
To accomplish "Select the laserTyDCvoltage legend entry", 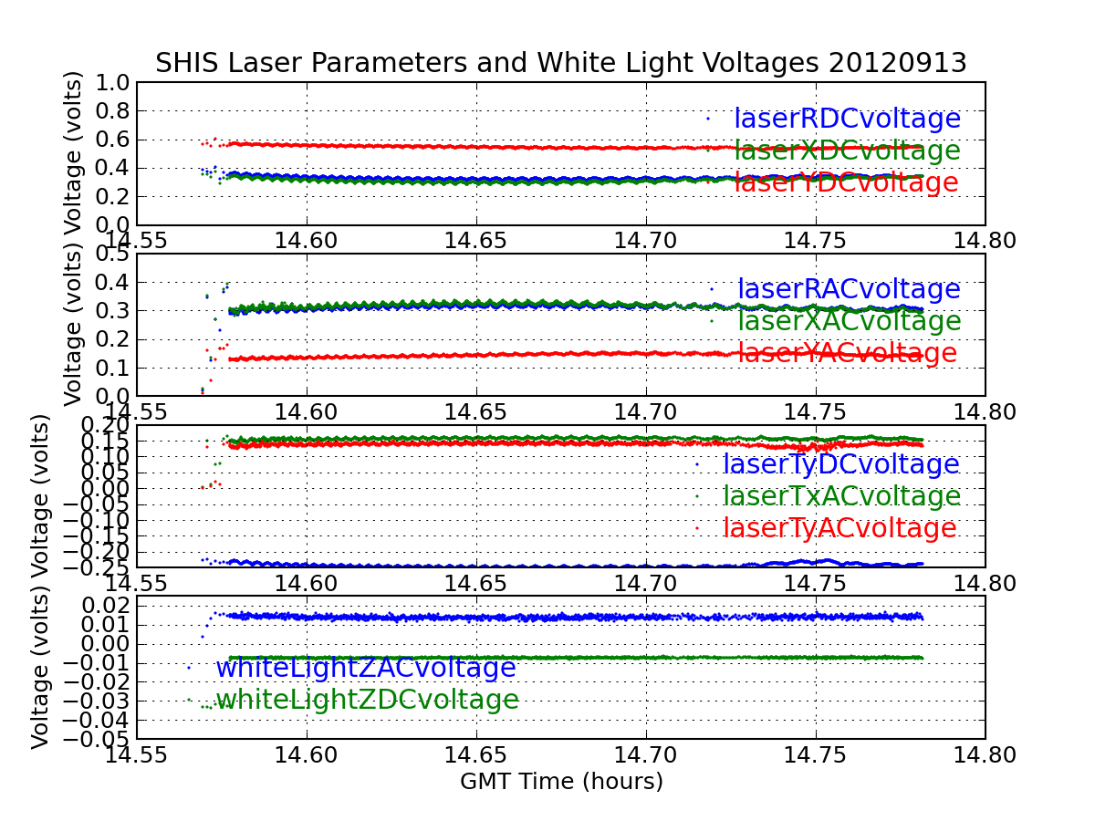I will pyautogui.click(x=840, y=464).
